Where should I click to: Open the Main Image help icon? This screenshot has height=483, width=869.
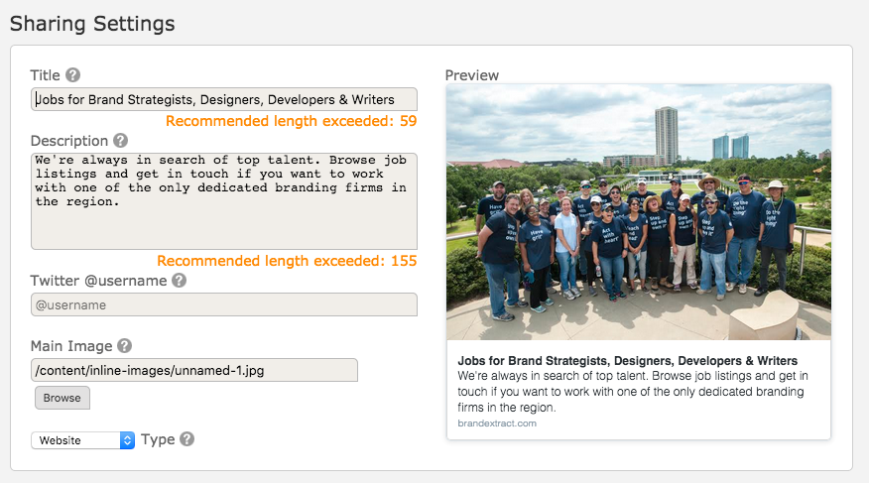(x=125, y=345)
